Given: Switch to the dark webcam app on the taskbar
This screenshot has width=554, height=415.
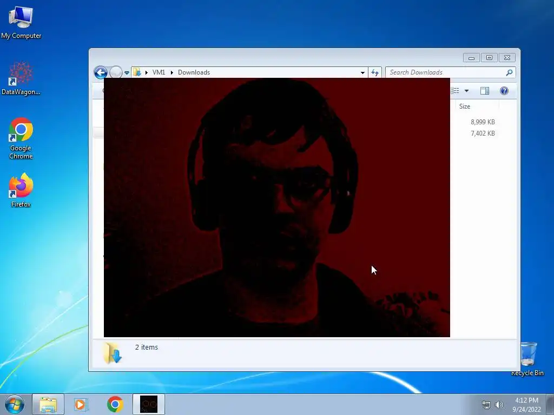Looking at the screenshot, I should click(149, 404).
